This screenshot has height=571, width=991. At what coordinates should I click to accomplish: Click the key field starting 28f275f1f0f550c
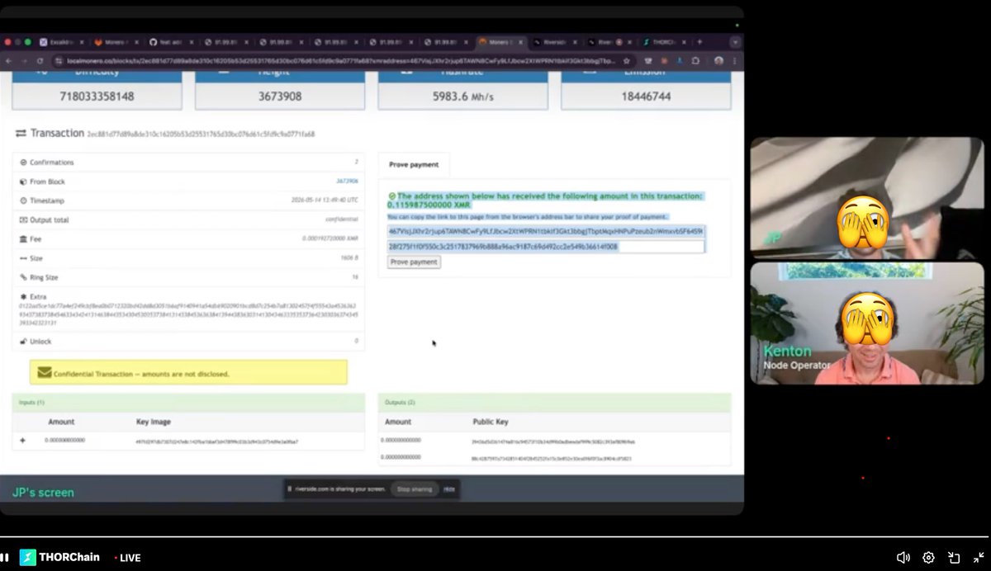(545, 246)
